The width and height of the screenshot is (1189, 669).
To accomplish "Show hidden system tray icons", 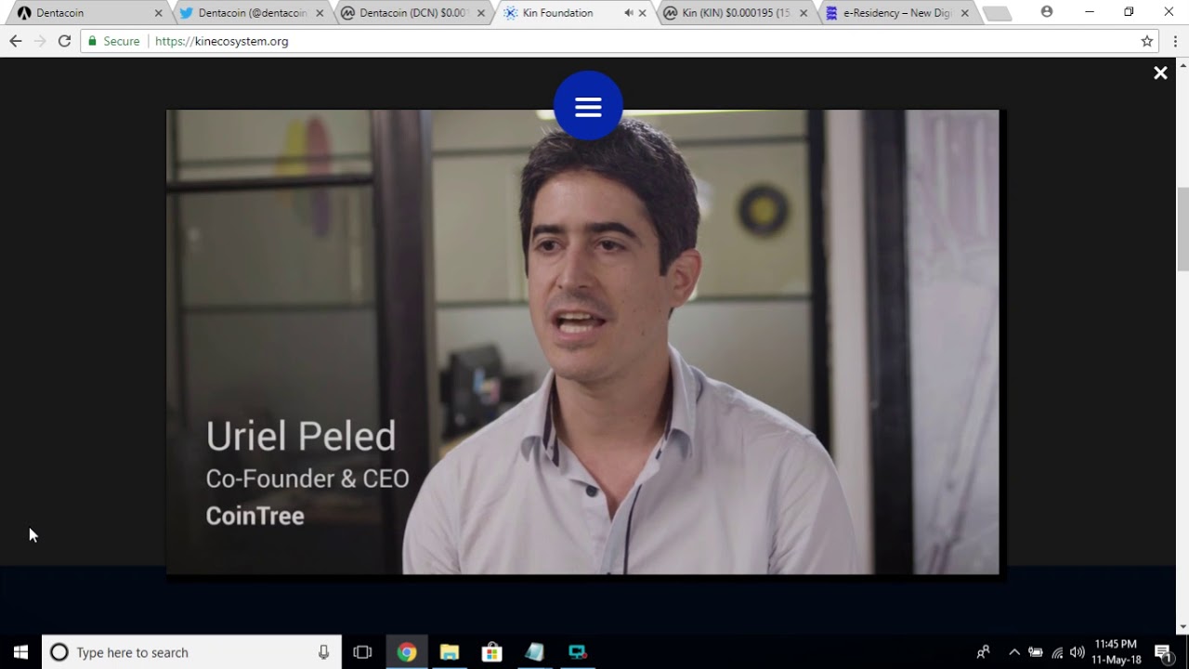I will [x=1013, y=652].
